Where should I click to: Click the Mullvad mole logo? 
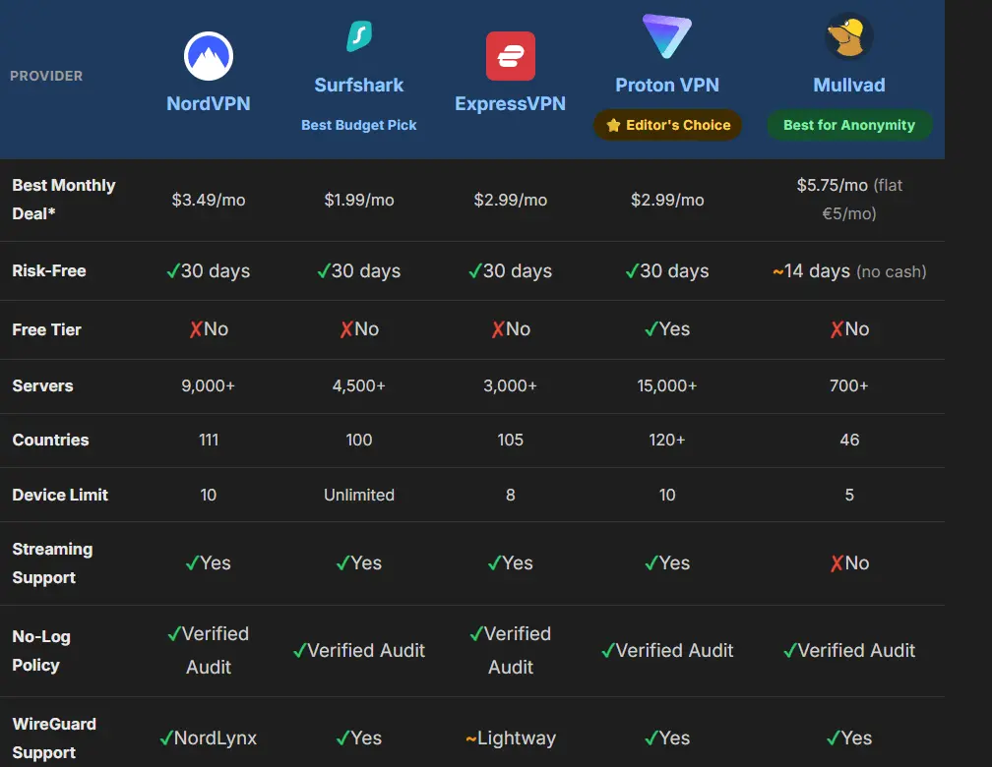(849, 36)
